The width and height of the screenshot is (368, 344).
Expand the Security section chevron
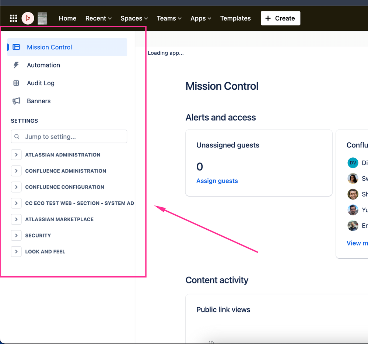point(16,236)
